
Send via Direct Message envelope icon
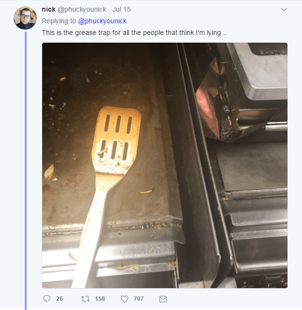163,299
